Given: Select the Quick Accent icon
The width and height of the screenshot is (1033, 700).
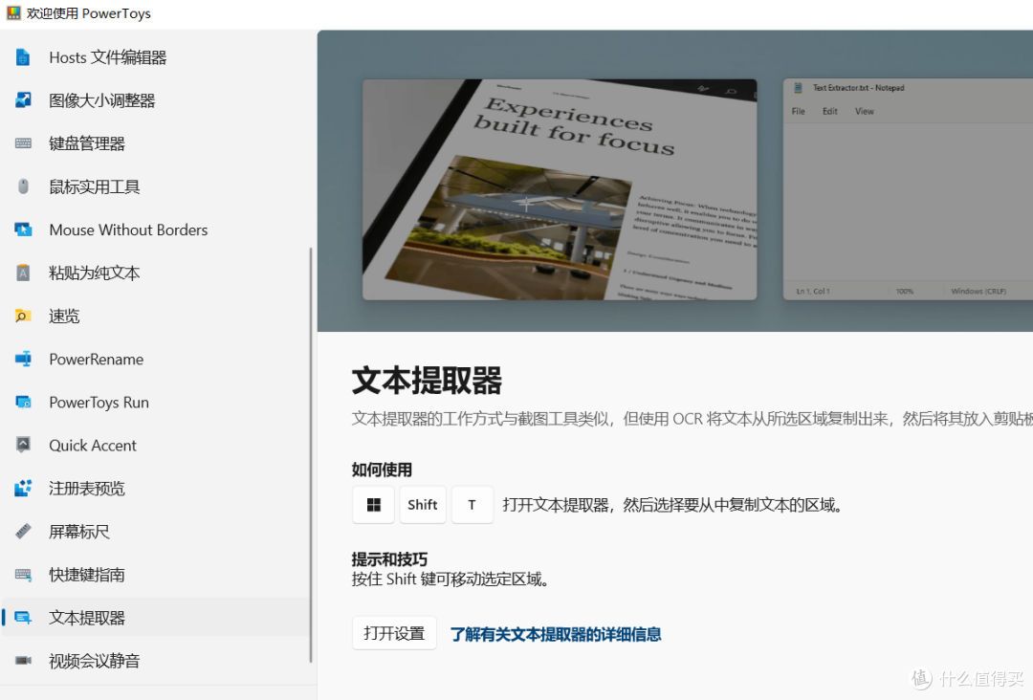Looking at the screenshot, I should coord(22,445).
